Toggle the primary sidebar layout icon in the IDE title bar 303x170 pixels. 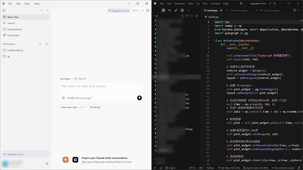click(241, 4)
